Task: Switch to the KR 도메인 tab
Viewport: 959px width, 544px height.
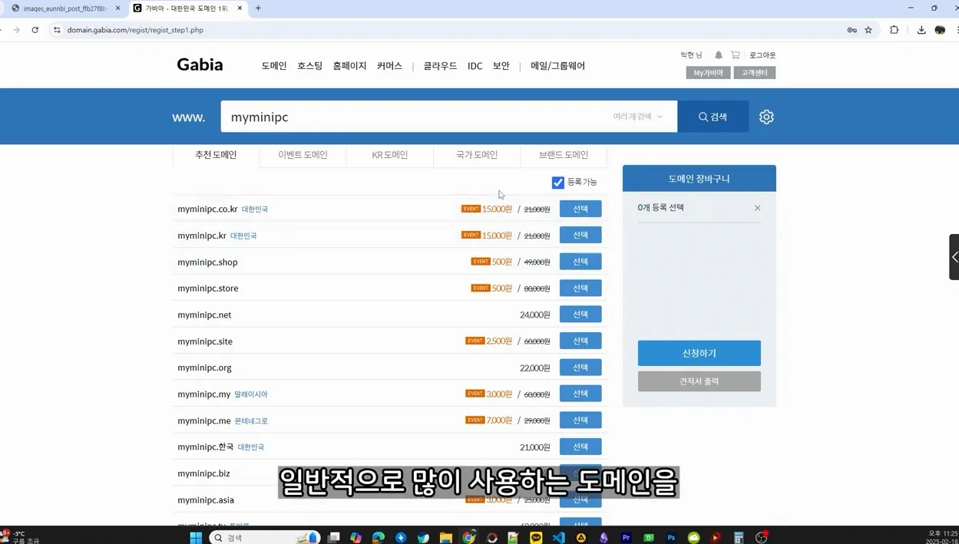Action: [390, 155]
